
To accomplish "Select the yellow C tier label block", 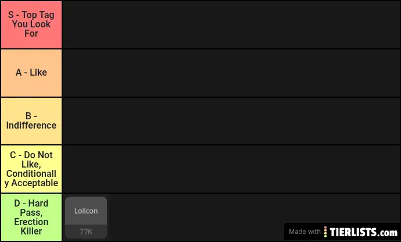I will click(31, 169).
